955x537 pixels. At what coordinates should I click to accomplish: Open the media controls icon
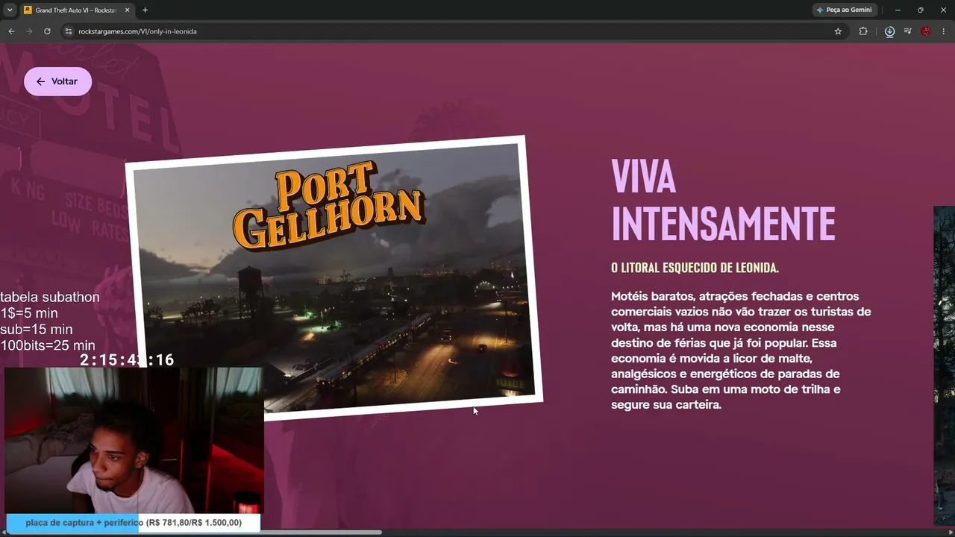click(907, 31)
